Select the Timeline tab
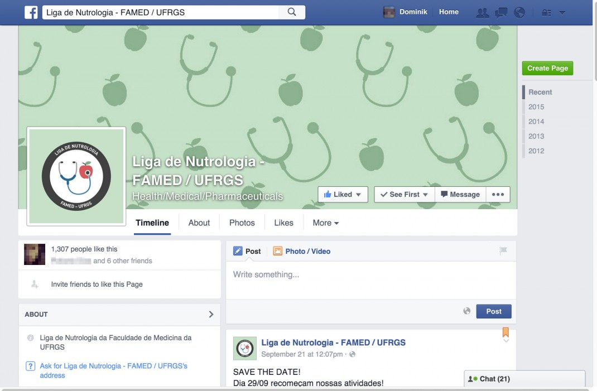The height and width of the screenshot is (391, 597). (x=152, y=223)
